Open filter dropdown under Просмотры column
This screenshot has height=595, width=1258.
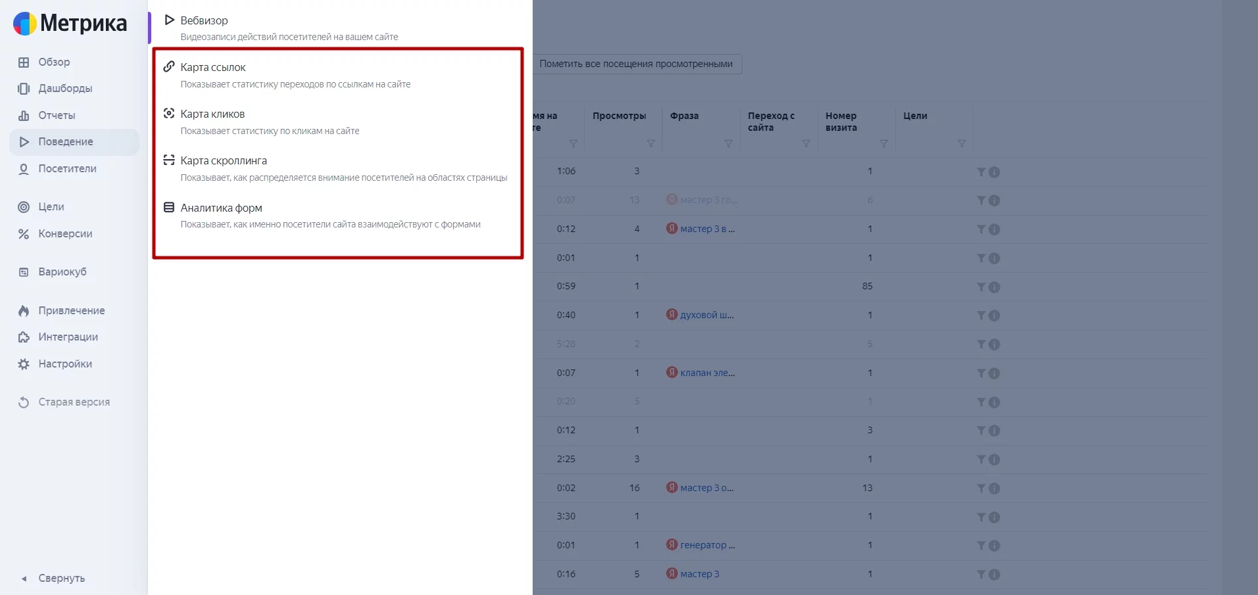coord(650,144)
